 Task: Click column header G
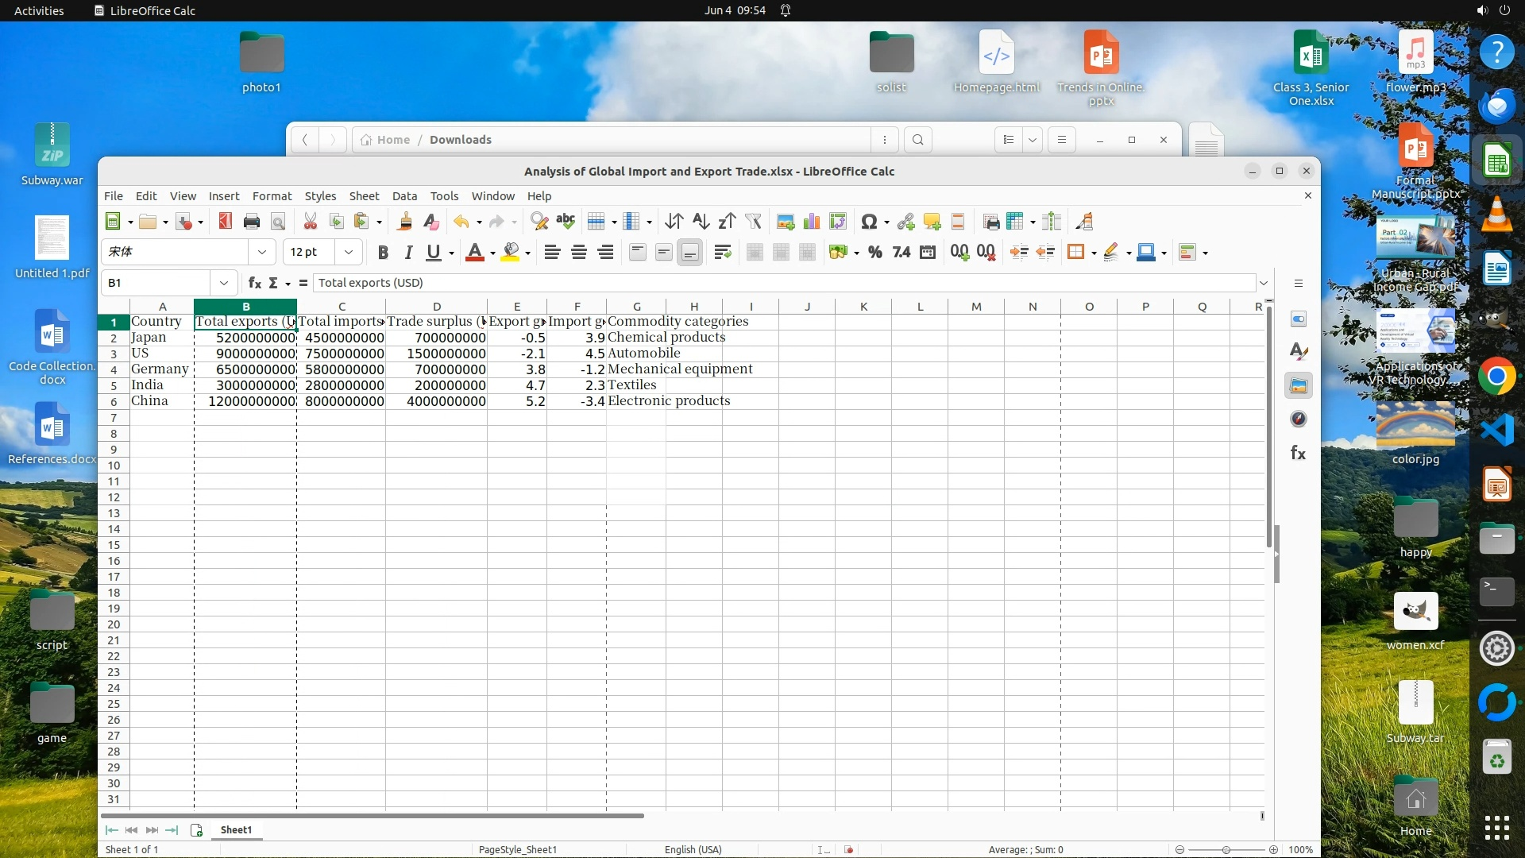tap(636, 307)
